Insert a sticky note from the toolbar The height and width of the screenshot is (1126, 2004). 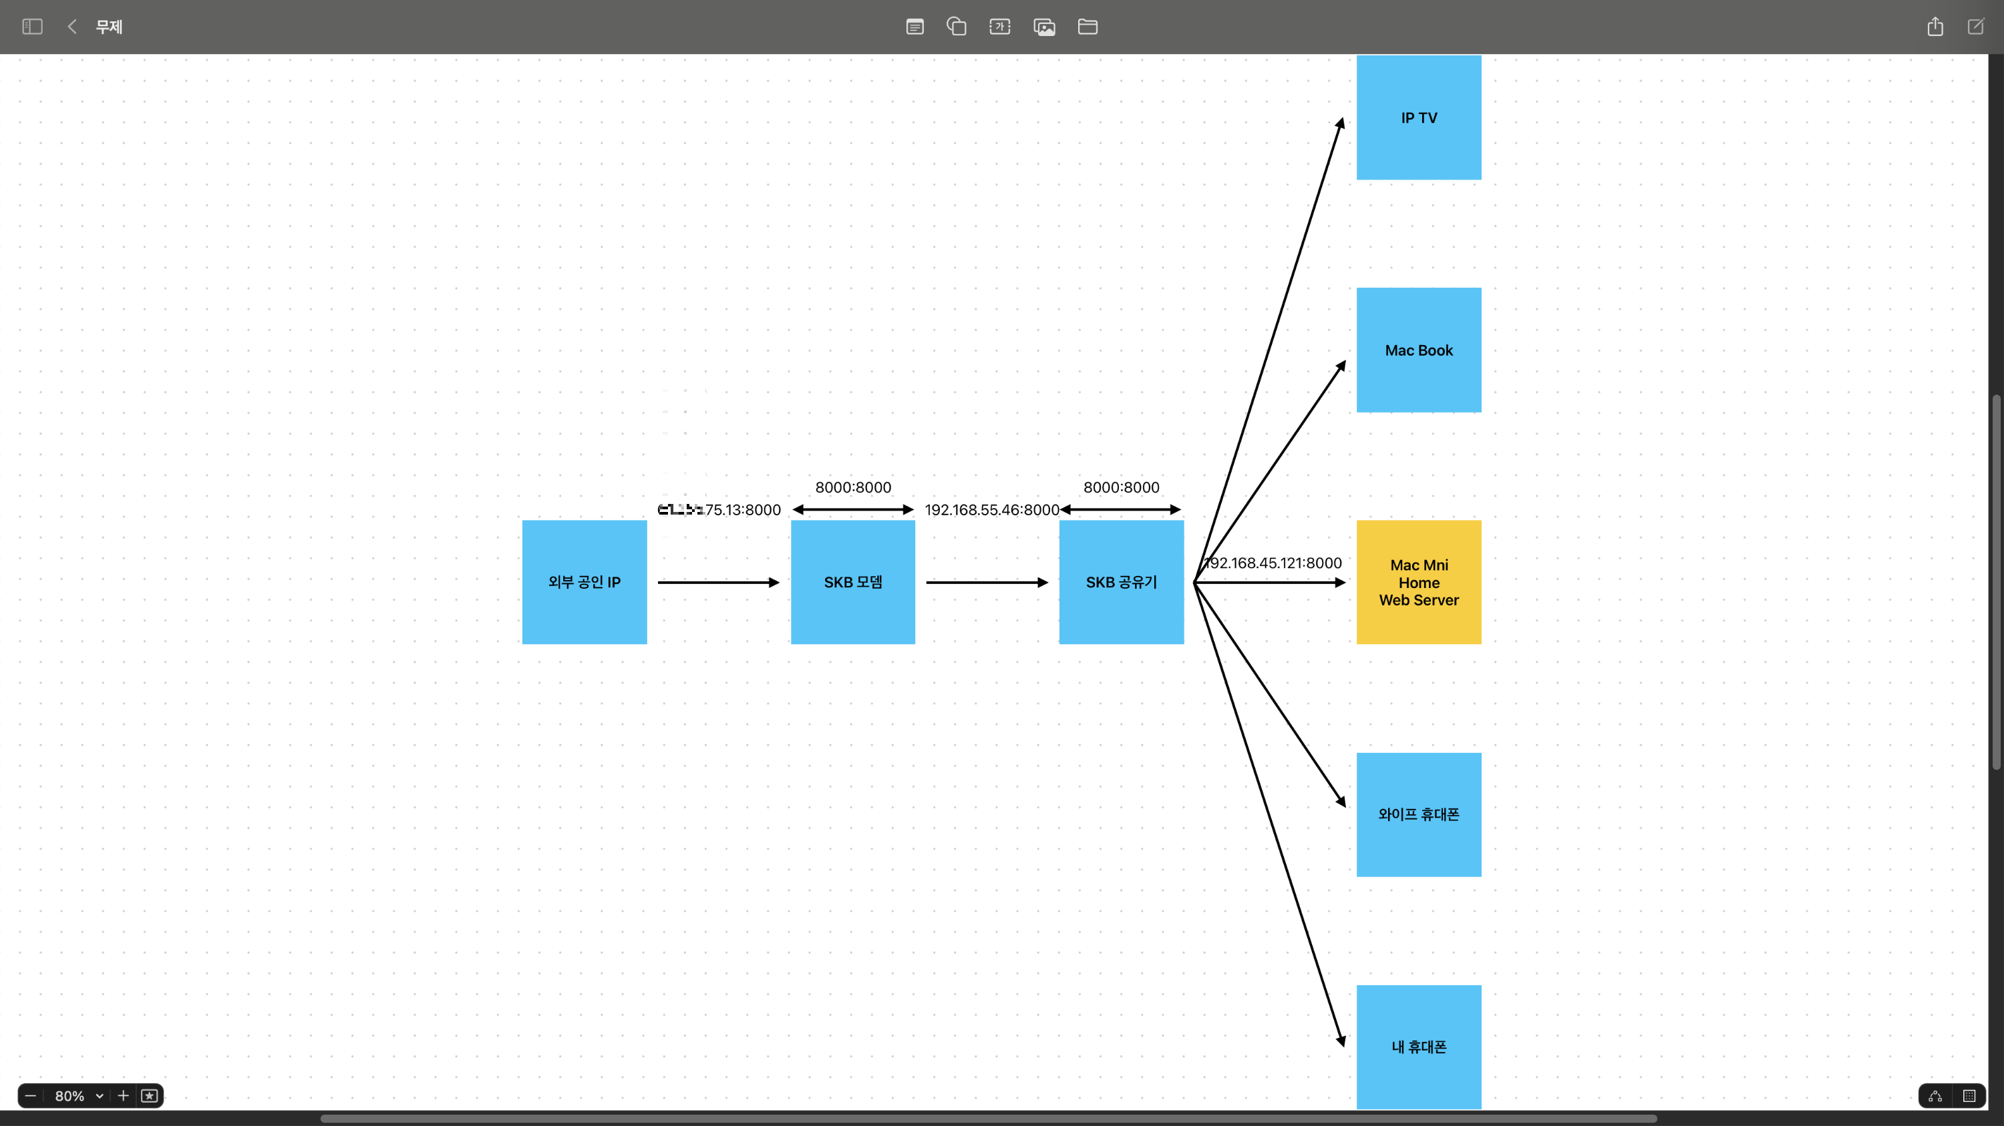pos(915,27)
